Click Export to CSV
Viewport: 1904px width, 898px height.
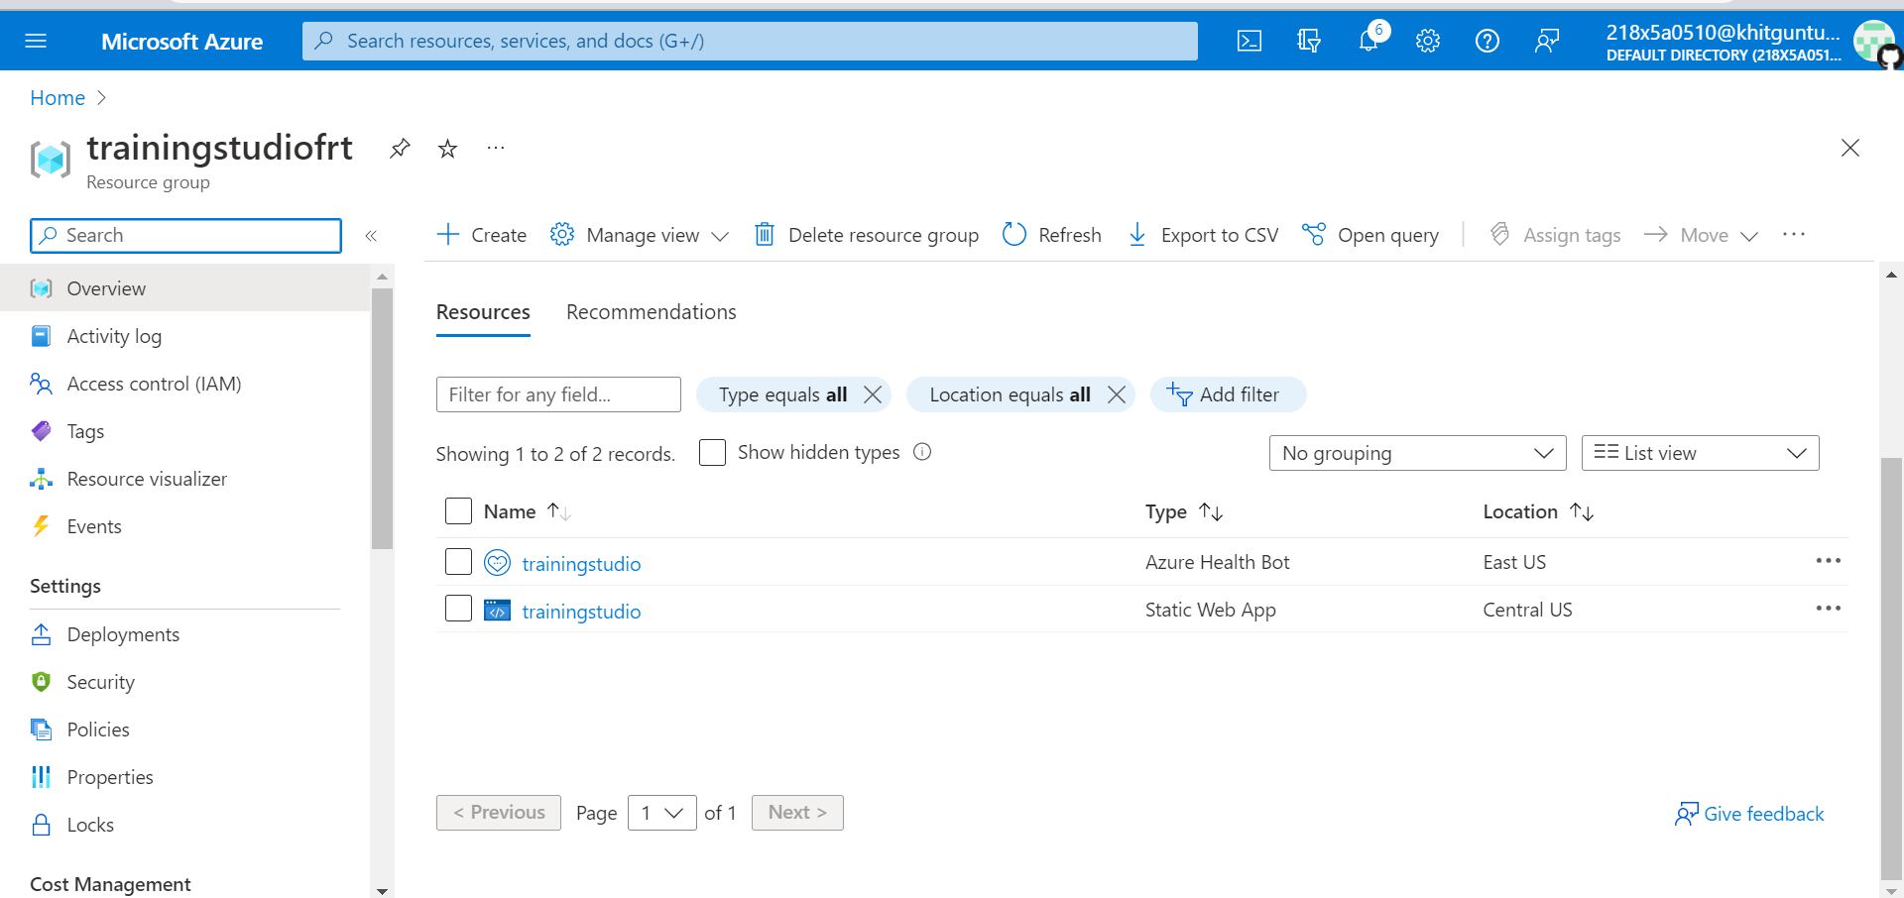(x=1203, y=235)
